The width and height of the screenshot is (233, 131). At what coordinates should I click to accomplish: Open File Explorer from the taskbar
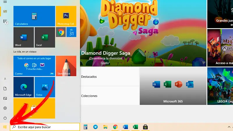click(105, 127)
